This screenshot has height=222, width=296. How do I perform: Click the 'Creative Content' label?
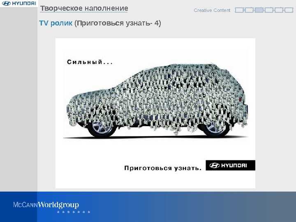click(x=212, y=10)
